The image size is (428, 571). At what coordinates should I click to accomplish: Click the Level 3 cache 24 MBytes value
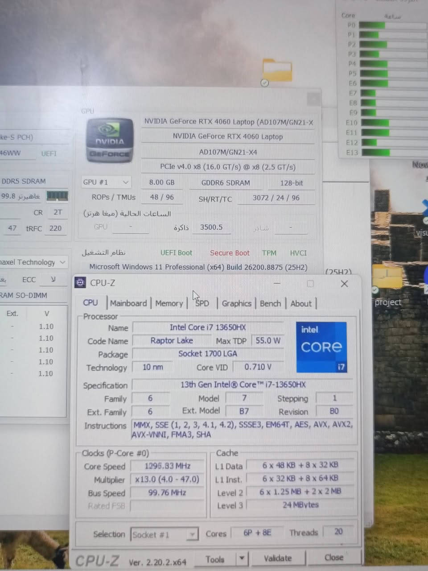tap(300, 505)
